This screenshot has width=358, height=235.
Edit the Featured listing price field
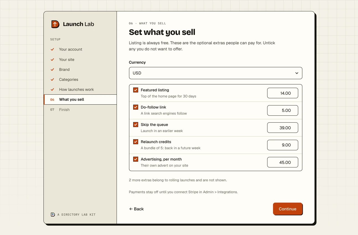(283, 93)
